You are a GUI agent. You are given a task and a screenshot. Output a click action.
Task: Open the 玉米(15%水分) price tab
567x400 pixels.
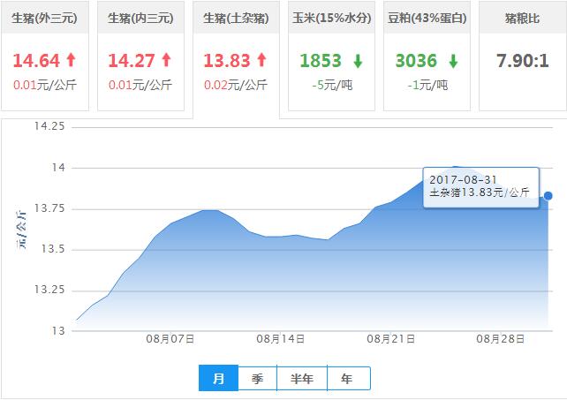pos(331,56)
